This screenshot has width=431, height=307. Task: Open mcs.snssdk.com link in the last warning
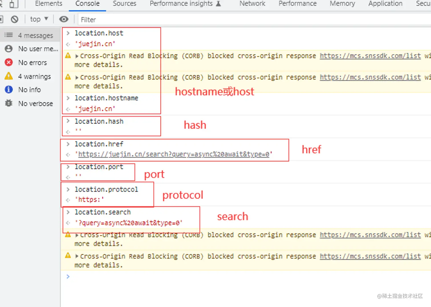coord(370,256)
